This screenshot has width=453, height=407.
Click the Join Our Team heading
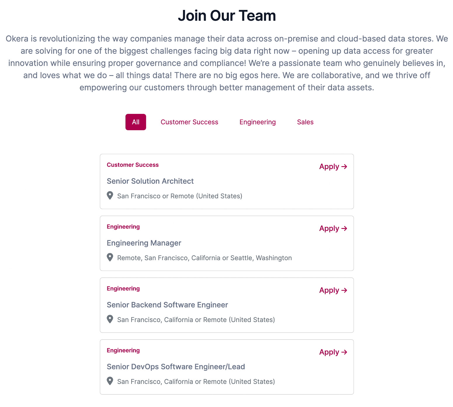(227, 16)
